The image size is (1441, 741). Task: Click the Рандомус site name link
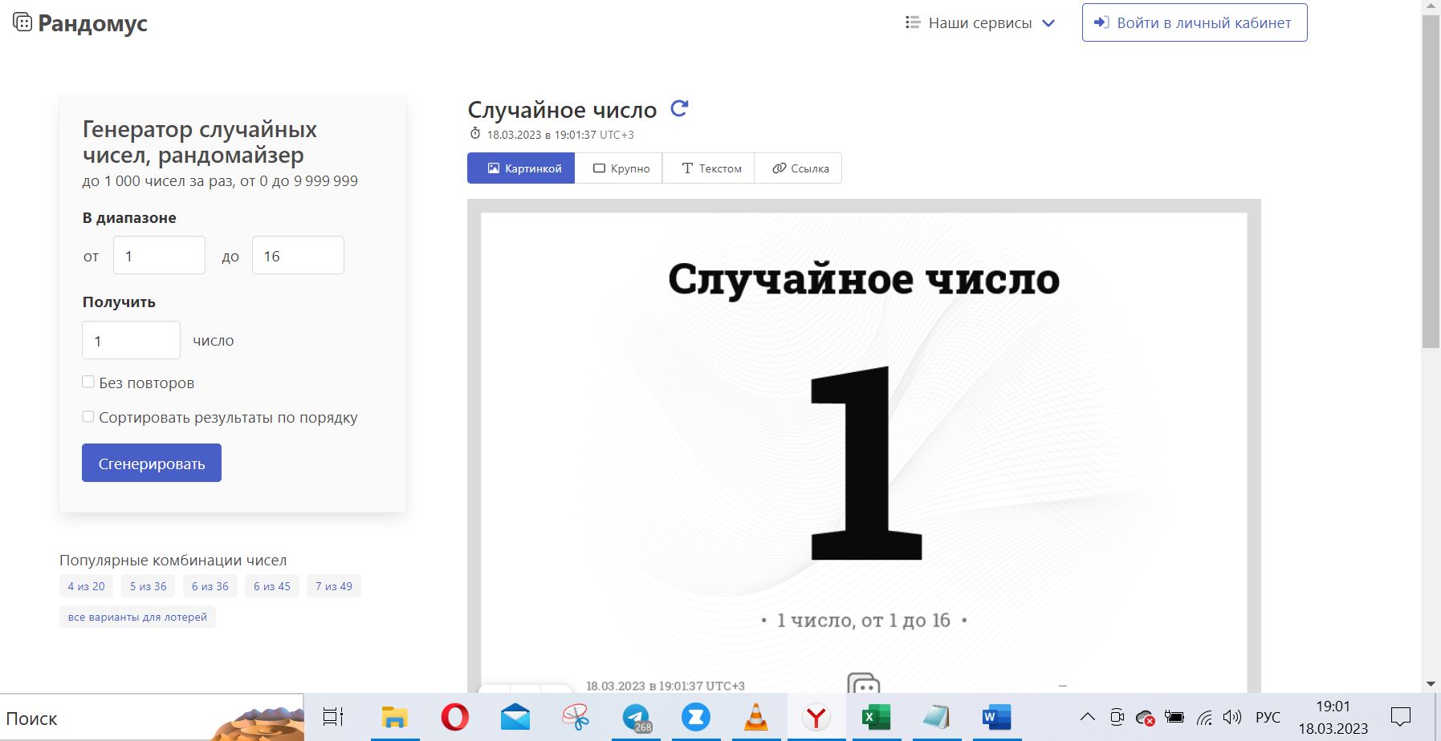click(92, 23)
